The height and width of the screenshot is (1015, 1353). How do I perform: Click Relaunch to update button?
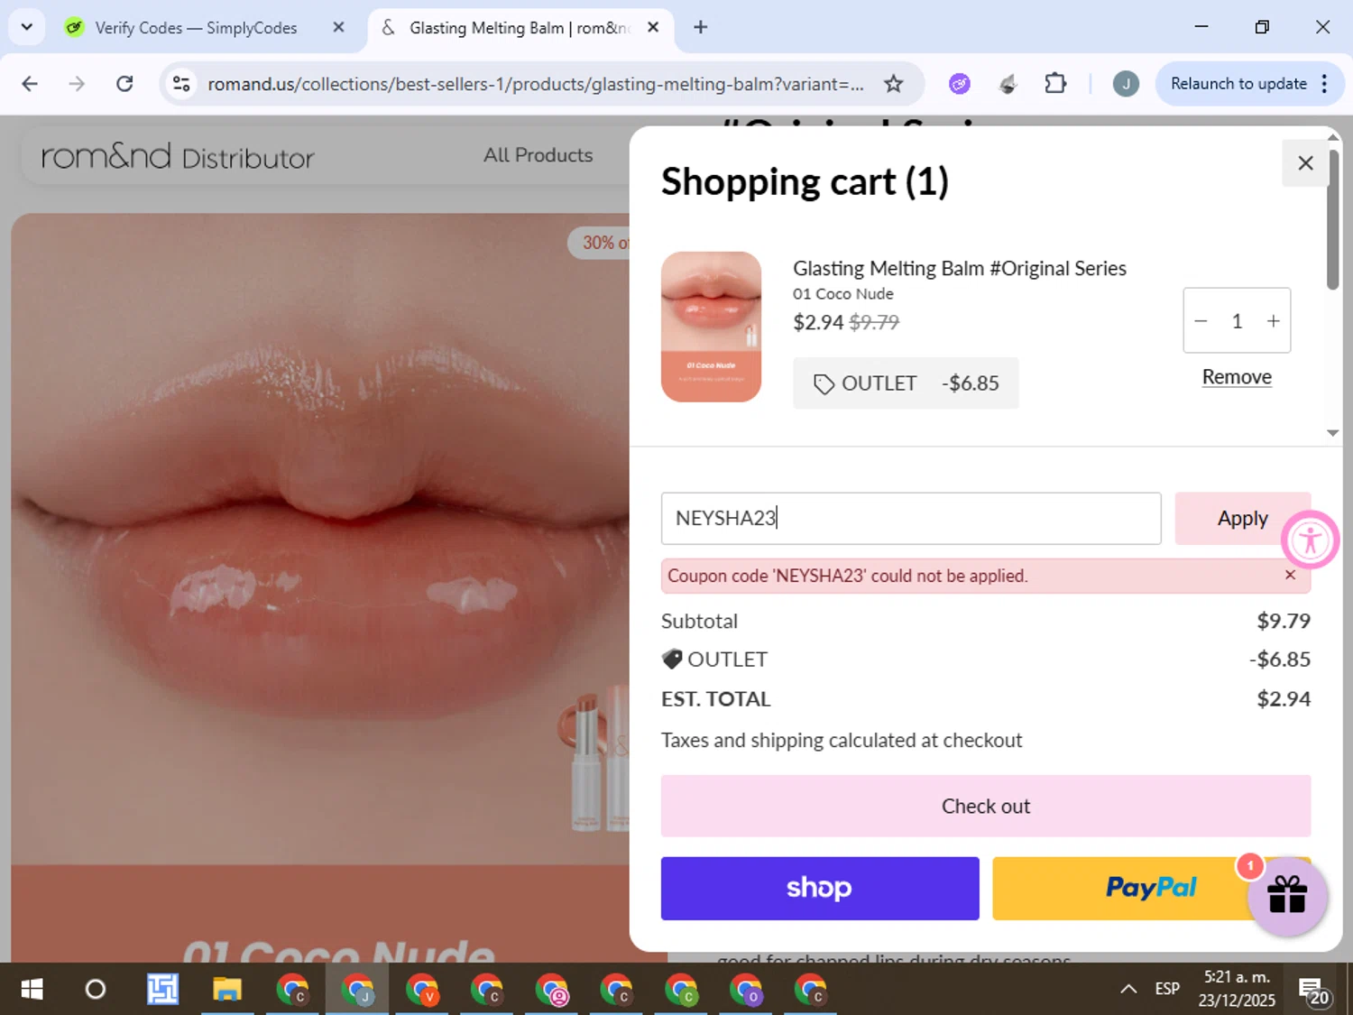coord(1238,84)
